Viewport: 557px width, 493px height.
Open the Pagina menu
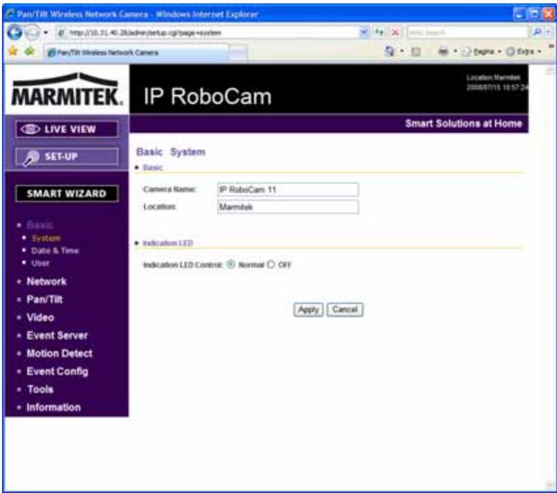coord(482,52)
